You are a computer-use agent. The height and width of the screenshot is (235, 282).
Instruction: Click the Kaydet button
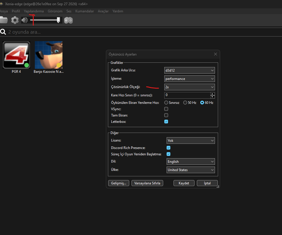(184, 183)
